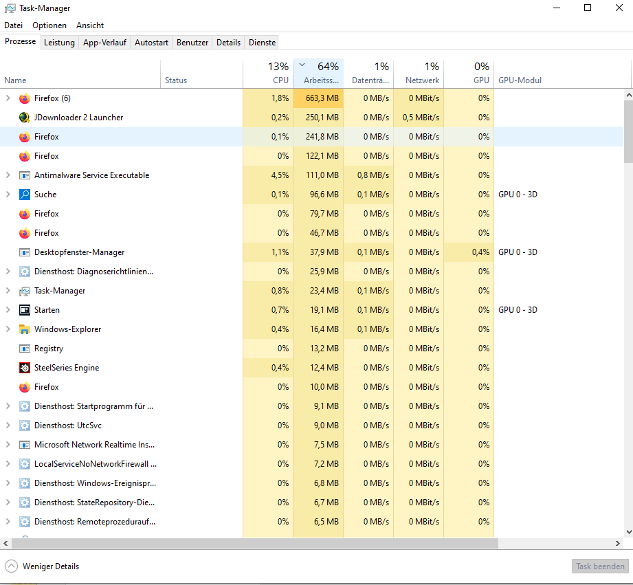Sort by the Netzwerk column header
The image size is (633, 585).
[x=419, y=74]
